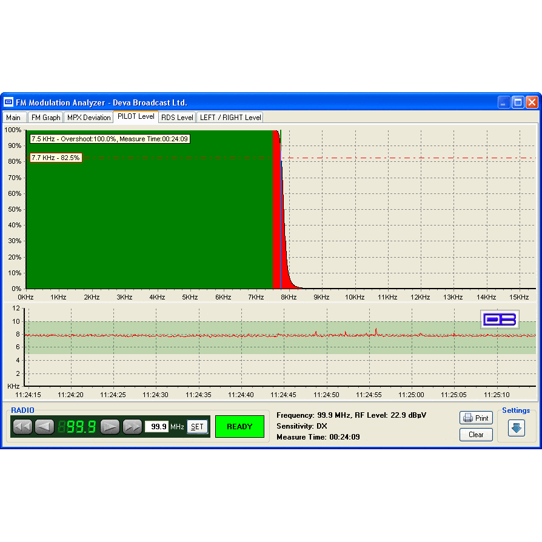The width and height of the screenshot is (542, 542).
Task: Maximize the FM Modulation Analyzer window
Action: click(x=518, y=102)
